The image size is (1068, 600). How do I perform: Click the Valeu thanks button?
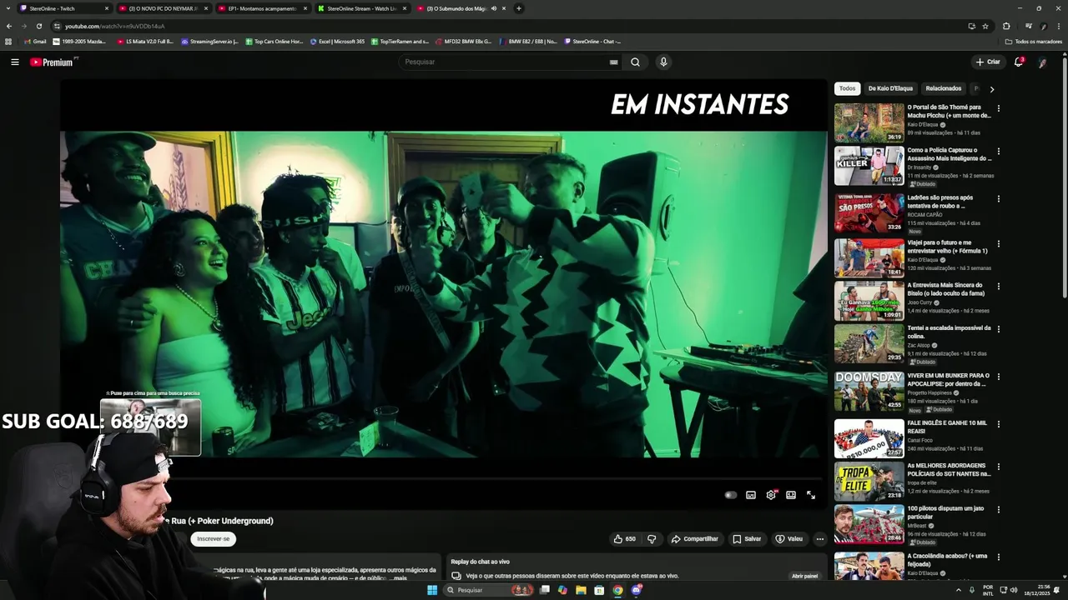pos(788,538)
